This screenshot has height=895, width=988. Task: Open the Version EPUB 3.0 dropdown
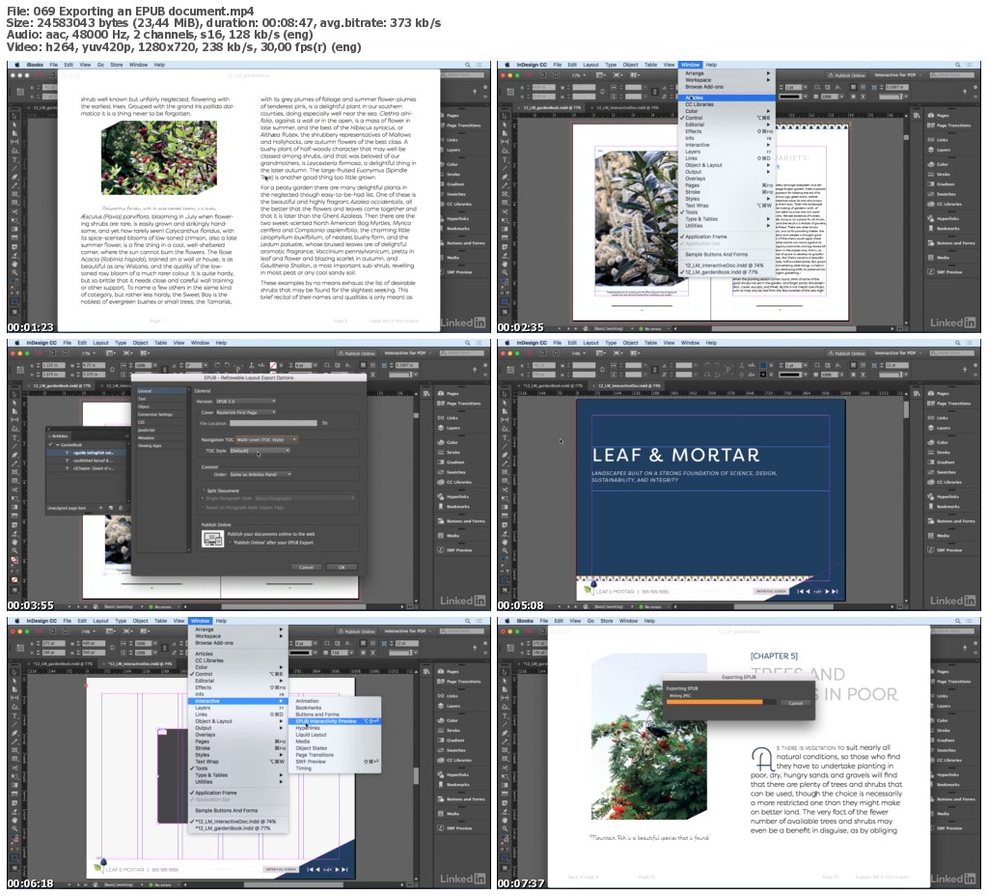click(246, 401)
